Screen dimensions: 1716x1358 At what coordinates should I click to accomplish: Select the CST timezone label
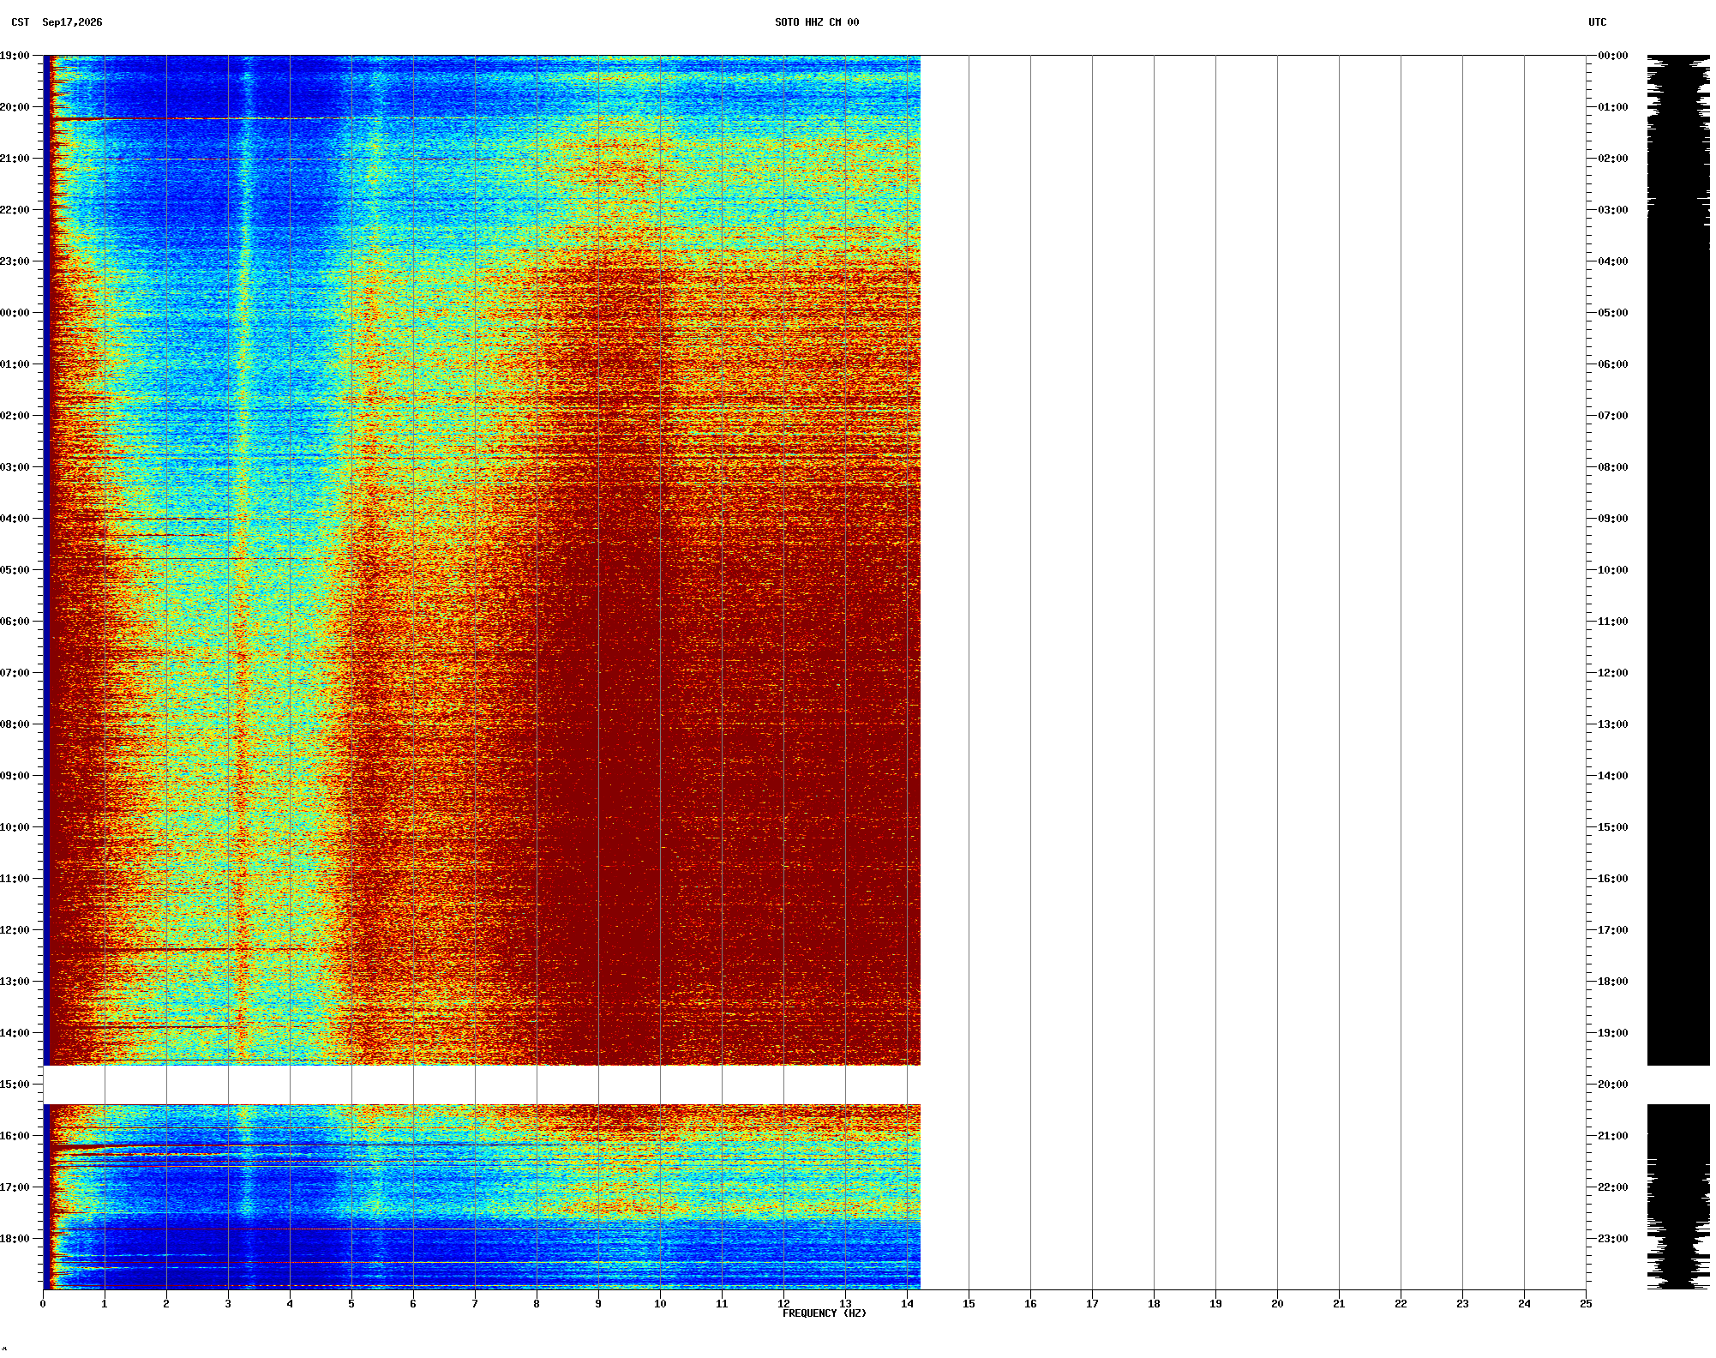21,22
